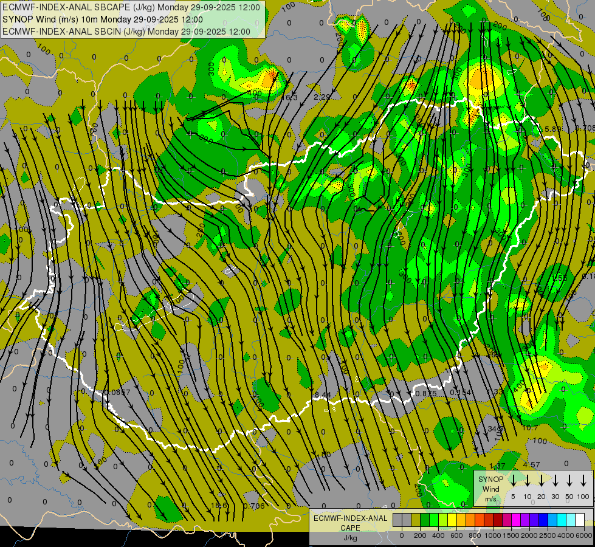This screenshot has width=595, height=547.
Task: Click the 10 m/s wind arrow in legend
Action: click(x=528, y=481)
